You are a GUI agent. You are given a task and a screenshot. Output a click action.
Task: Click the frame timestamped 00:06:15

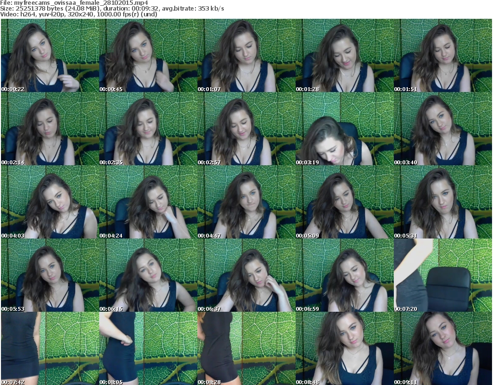(148, 275)
